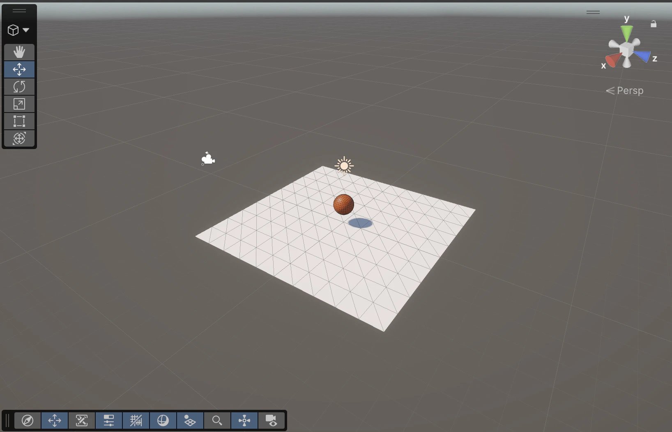Toggle the view gizmo rotation lock

point(654,24)
